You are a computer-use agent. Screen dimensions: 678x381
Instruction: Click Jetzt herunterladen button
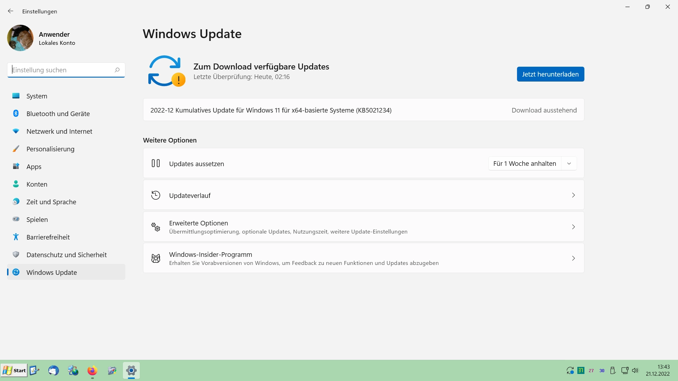(x=550, y=74)
